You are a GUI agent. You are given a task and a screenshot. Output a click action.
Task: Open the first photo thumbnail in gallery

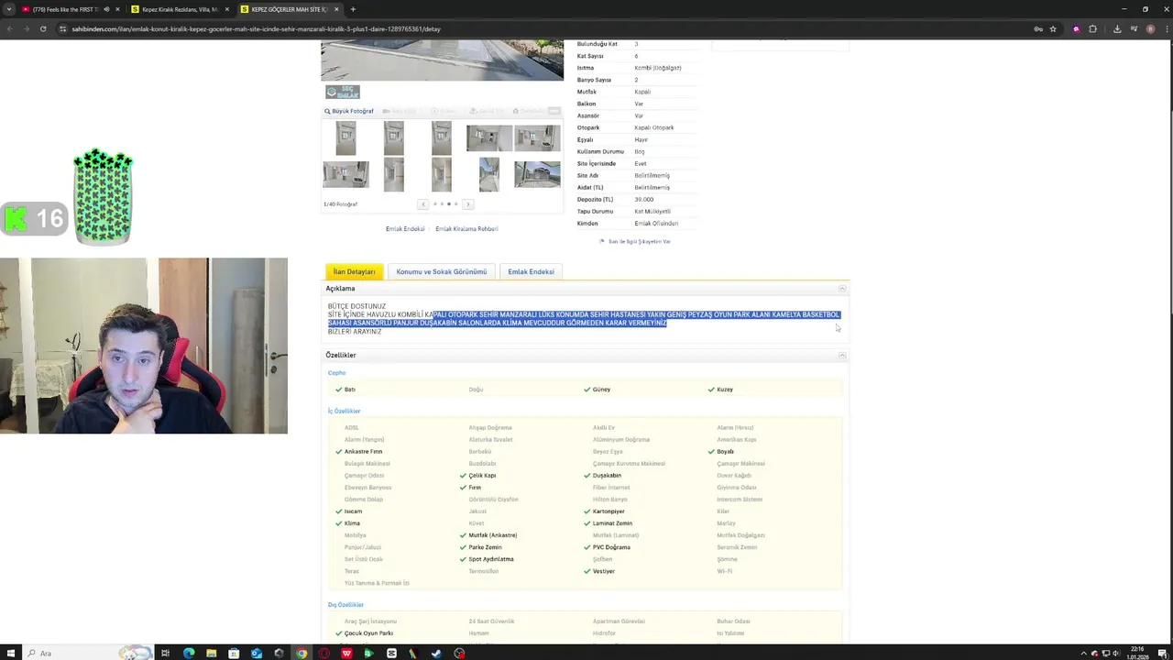pos(345,138)
